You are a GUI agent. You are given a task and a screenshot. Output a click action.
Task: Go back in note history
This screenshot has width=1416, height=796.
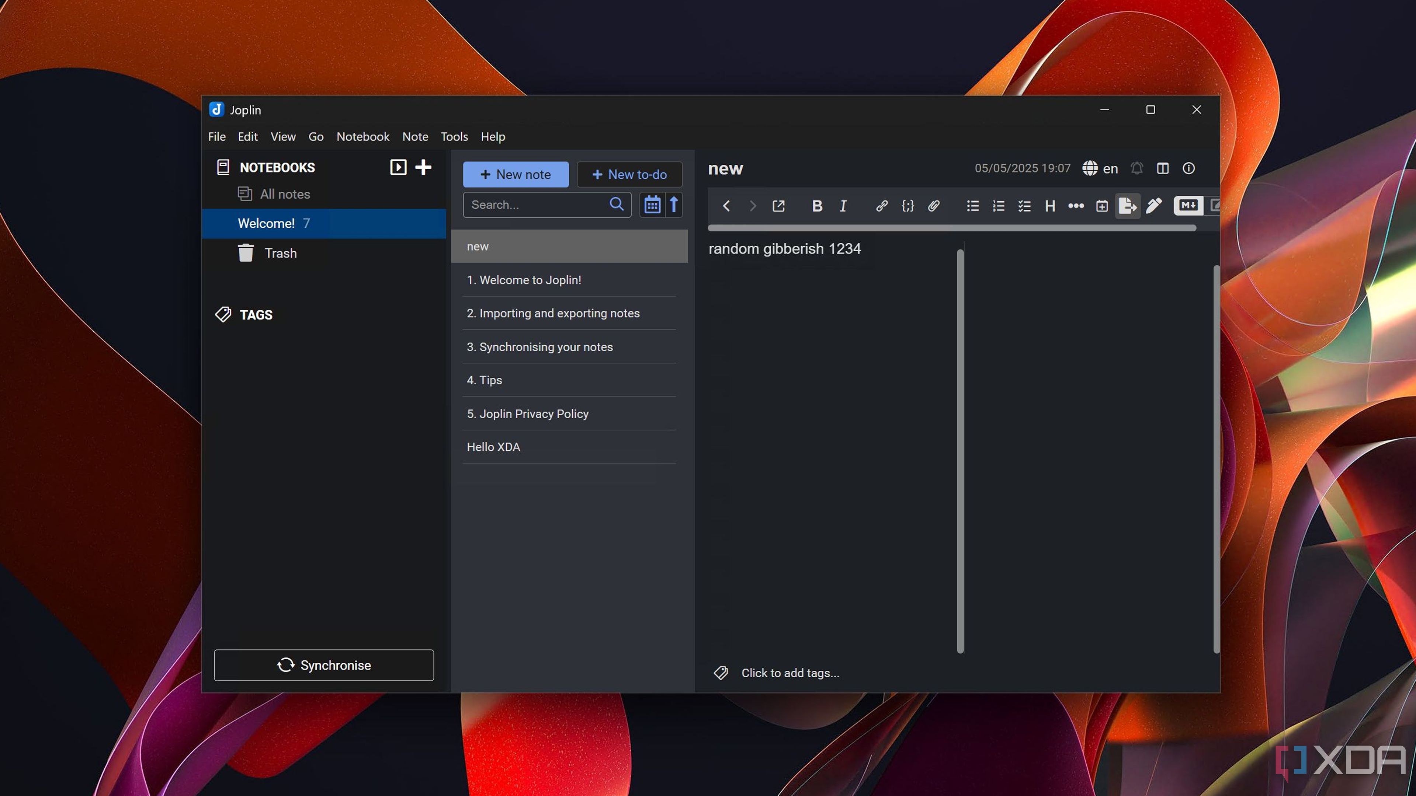pyautogui.click(x=726, y=206)
